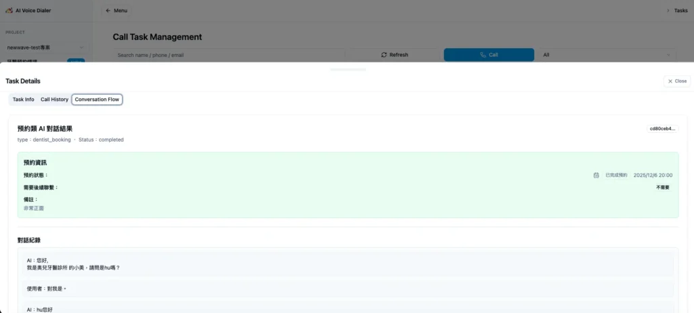The width and height of the screenshot is (694, 313).
Task: Click the drawer drag handle bar
Action: (x=347, y=69)
